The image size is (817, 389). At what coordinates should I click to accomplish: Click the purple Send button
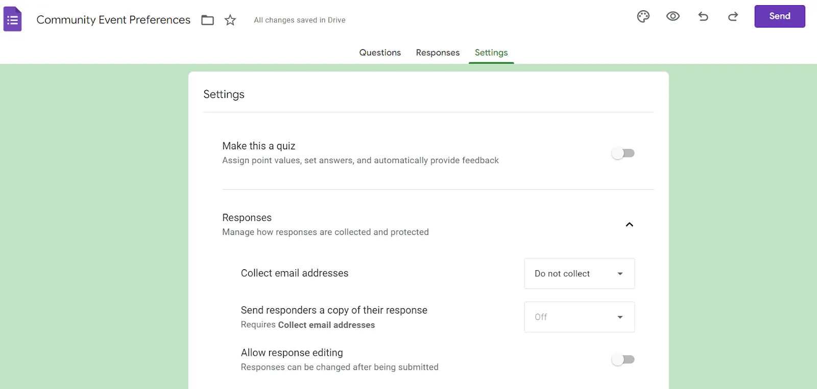click(x=780, y=16)
